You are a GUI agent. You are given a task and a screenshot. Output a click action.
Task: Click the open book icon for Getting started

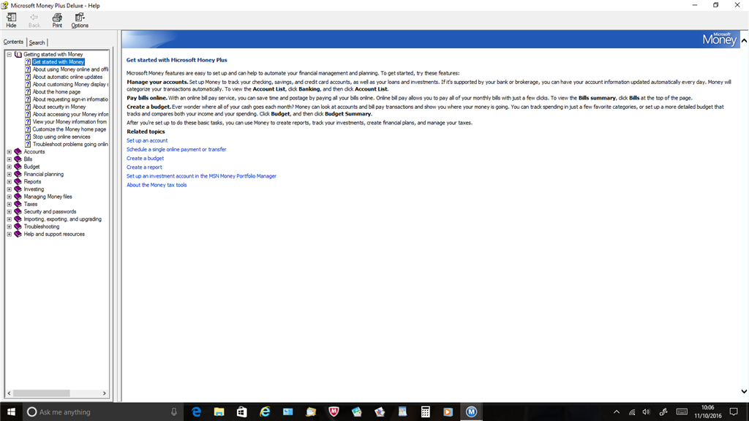18,54
